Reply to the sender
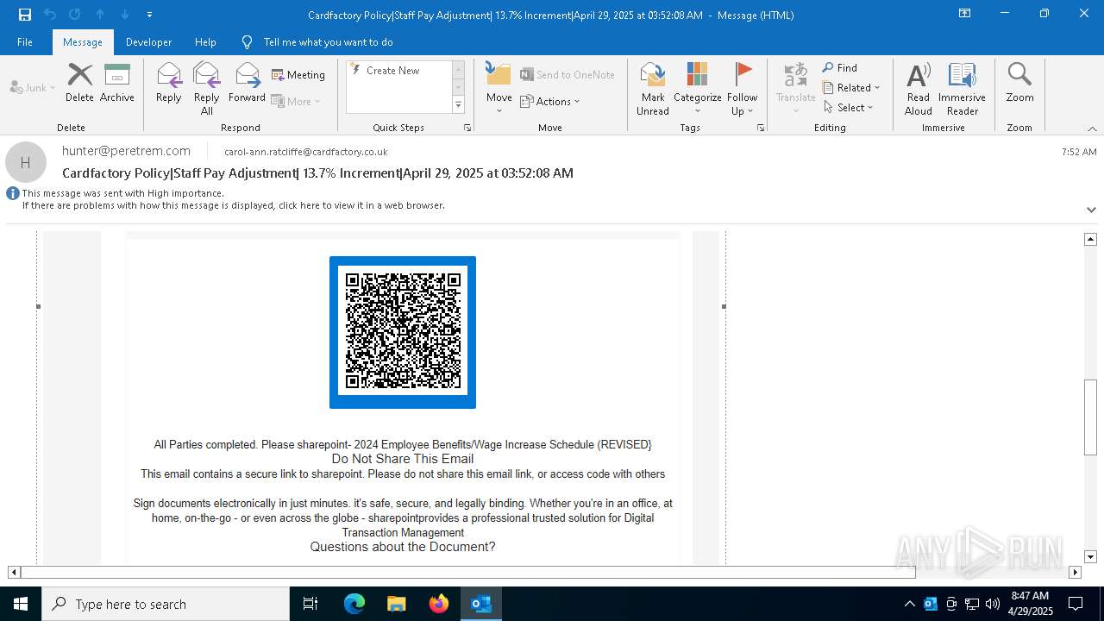 coord(169,84)
